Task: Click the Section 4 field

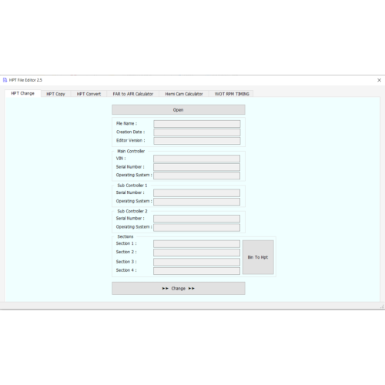Action: pyautogui.click(x=196, y=271)
